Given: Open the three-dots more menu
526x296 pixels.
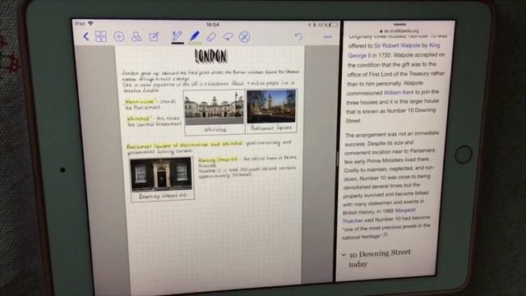Looking at the screenshot, I should [x=328, y=36].
